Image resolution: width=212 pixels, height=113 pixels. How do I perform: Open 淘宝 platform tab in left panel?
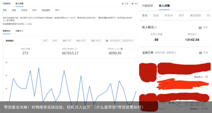(x=14, y=10)
